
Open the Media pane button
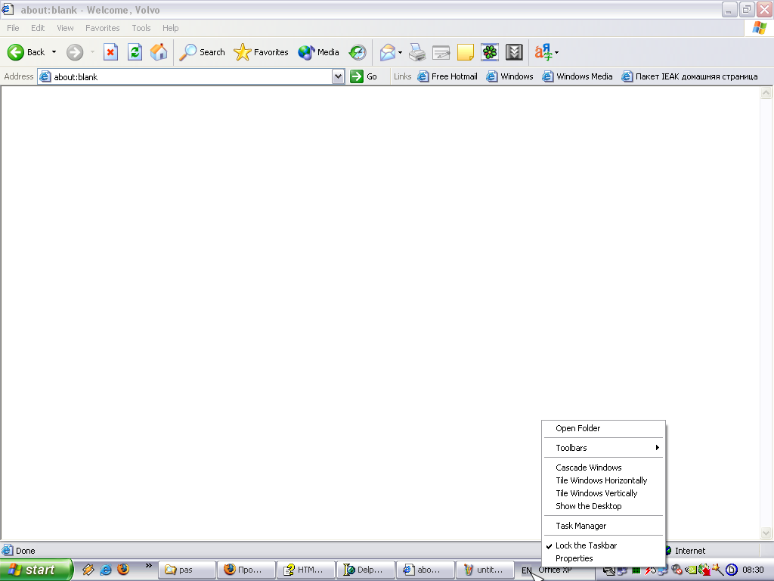pyautogui.click(x=318, y=52)
